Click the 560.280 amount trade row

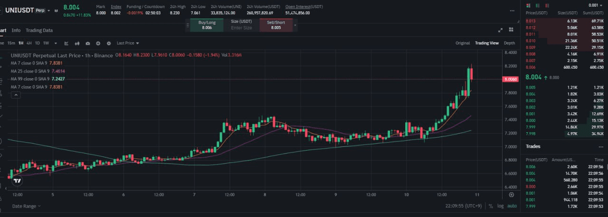tap(565, 180)
